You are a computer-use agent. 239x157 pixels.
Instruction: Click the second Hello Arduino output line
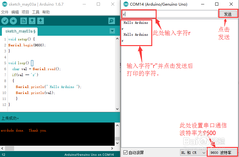[x=136, y=34]
